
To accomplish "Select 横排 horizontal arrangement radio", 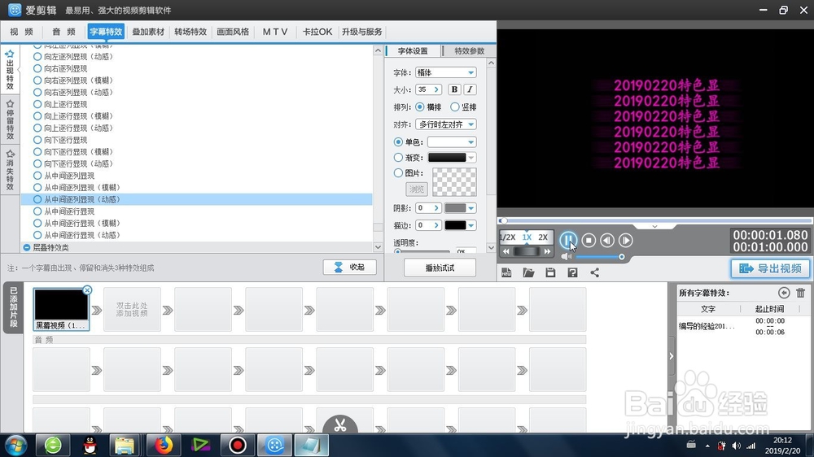I will click(420, 107).
